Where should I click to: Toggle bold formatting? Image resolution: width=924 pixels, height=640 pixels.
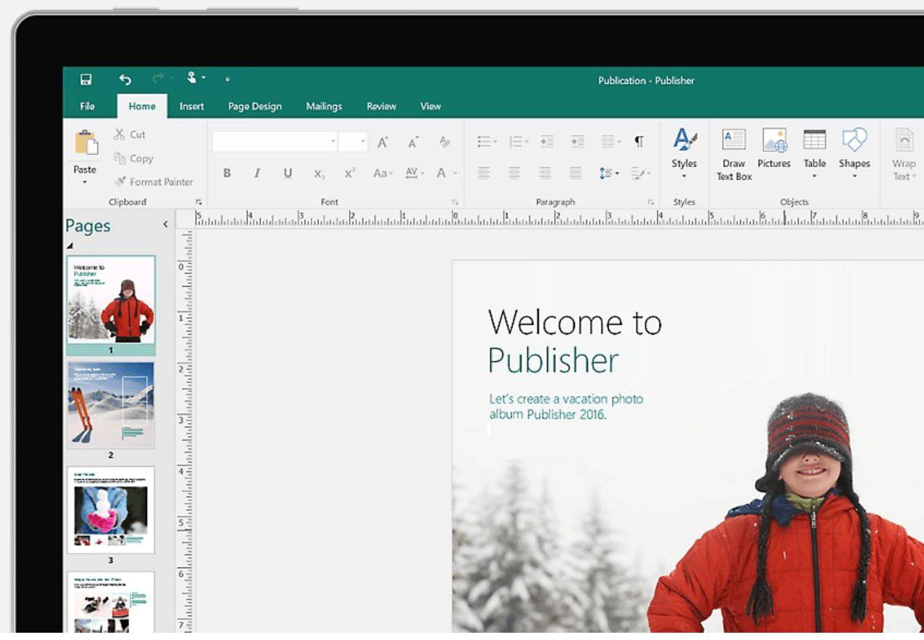[226, 173]
